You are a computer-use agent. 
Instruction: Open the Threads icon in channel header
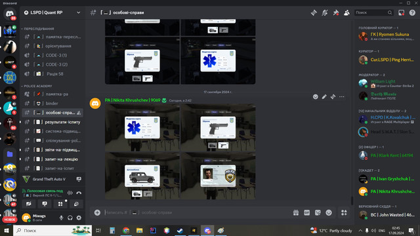click(314, 12)
